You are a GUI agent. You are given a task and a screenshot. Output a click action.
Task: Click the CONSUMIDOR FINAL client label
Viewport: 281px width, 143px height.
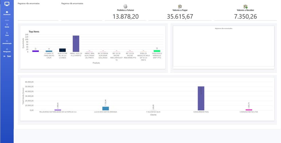[201, 112]
